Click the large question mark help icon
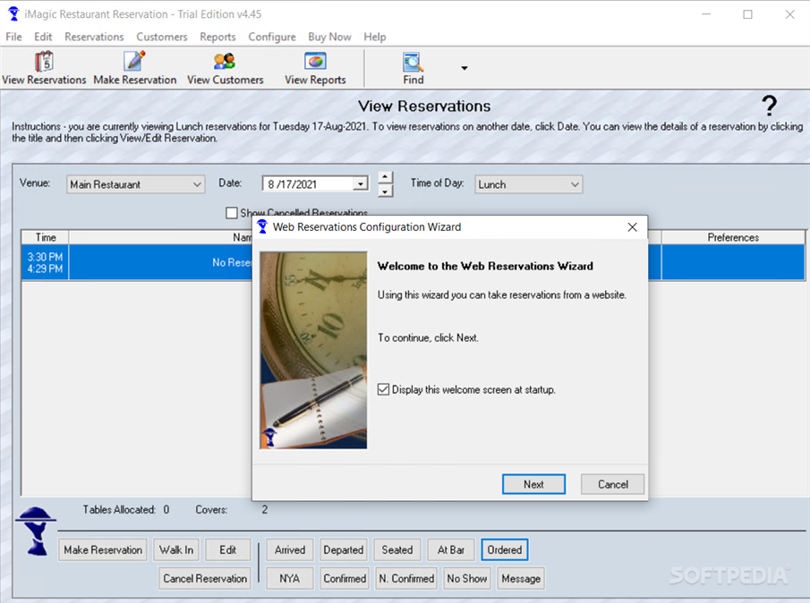This screenshot has height=603, width=810. 769,106
